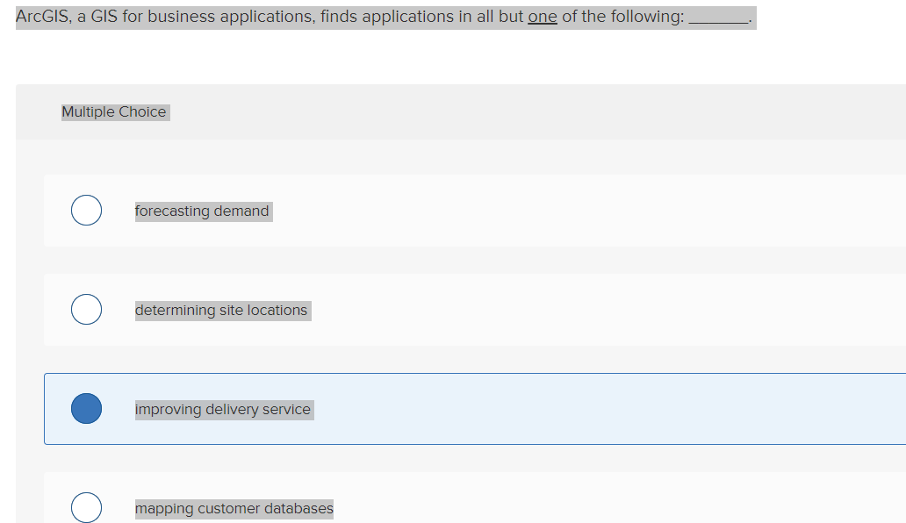Click the mapping customer databases answer text
Image resolution: width=906 pixels, height=523 pixels.
(234, 508)
